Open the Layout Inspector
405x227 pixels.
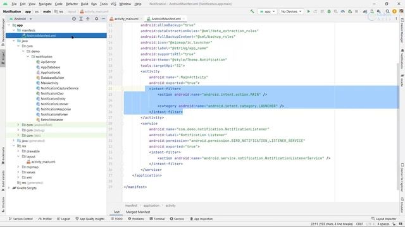pos(383,219)
